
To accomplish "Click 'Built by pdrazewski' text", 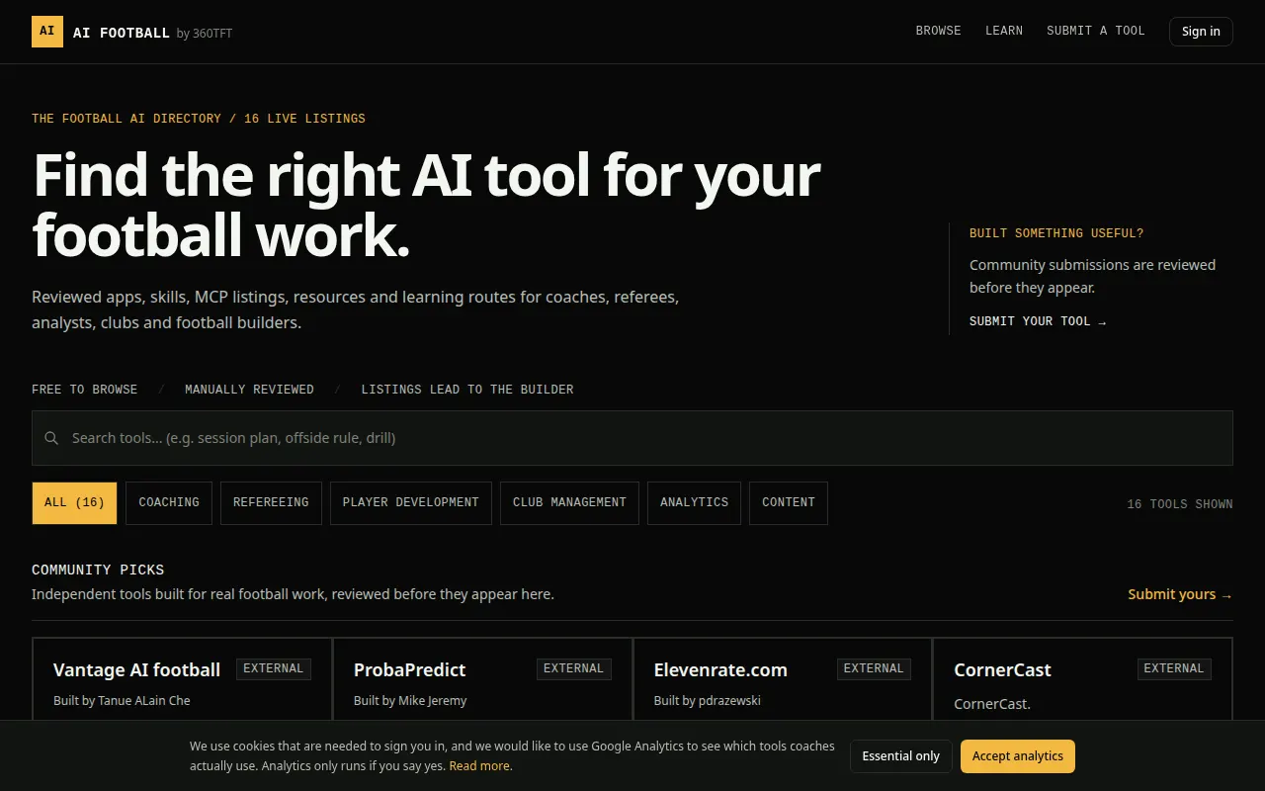I will pos(708,701).
